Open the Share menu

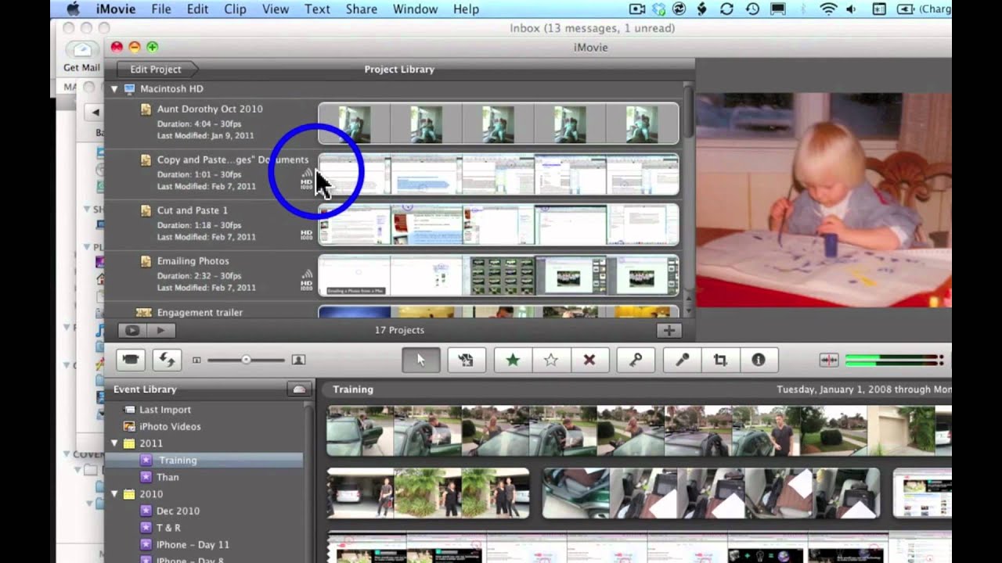(x=362, y=9)
